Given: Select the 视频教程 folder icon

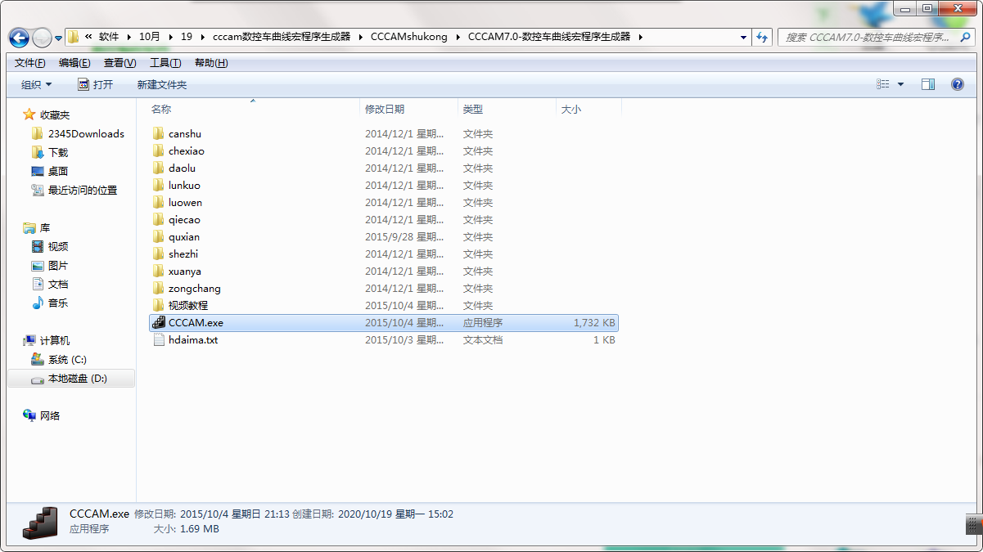Looking at the screenshot, I should [159, 305].
